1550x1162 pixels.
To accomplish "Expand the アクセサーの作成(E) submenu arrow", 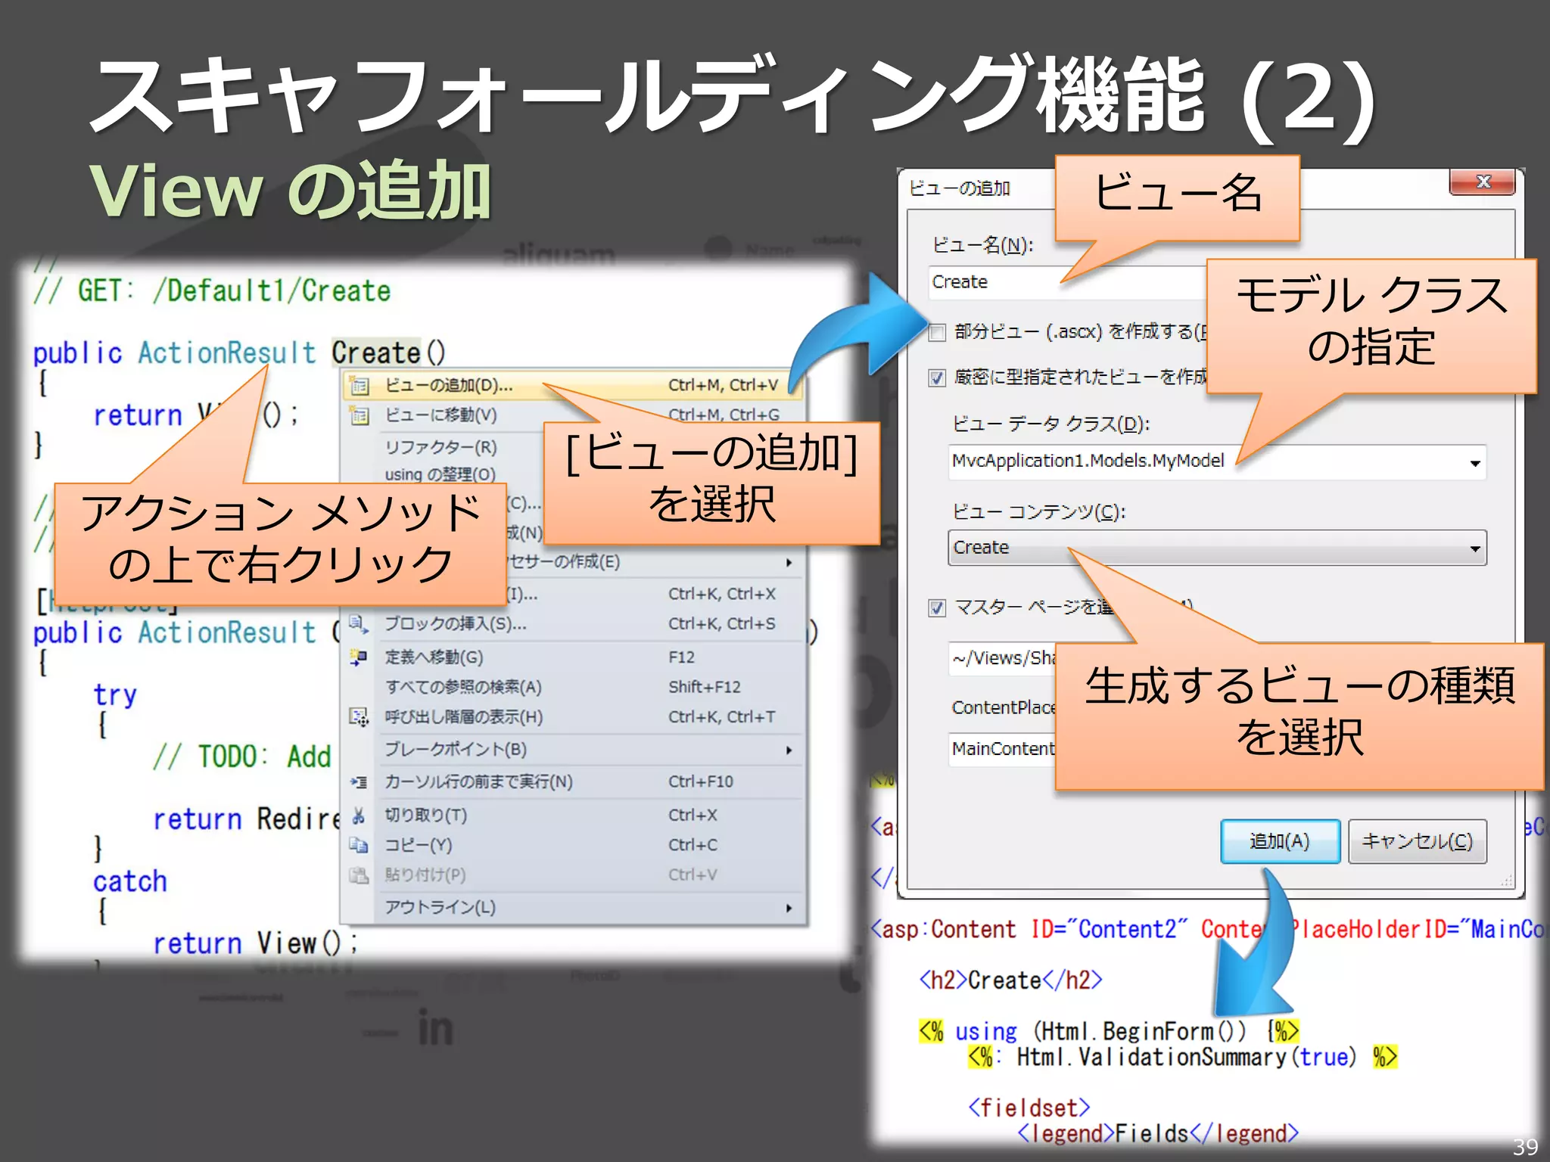I will coord(789,563).
